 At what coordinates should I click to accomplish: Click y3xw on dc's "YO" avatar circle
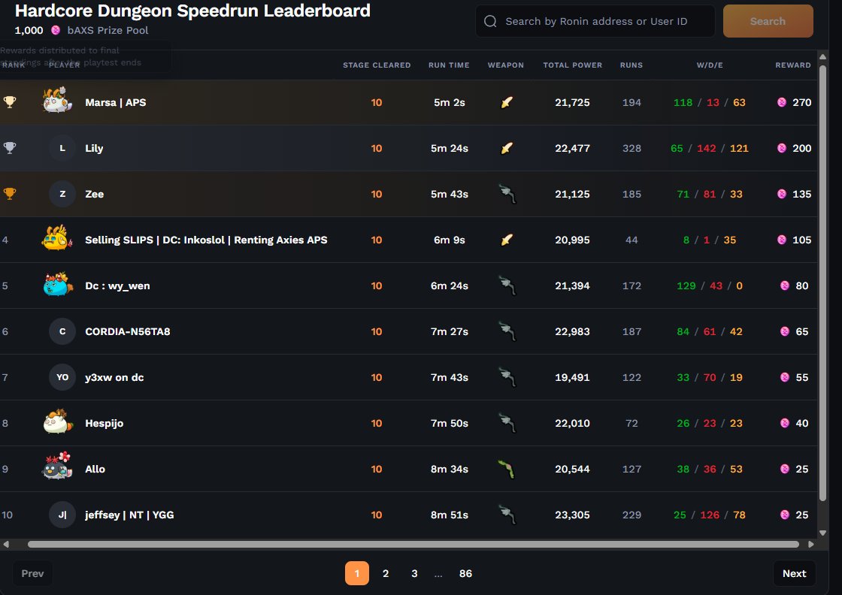click(x=62, y=377)
